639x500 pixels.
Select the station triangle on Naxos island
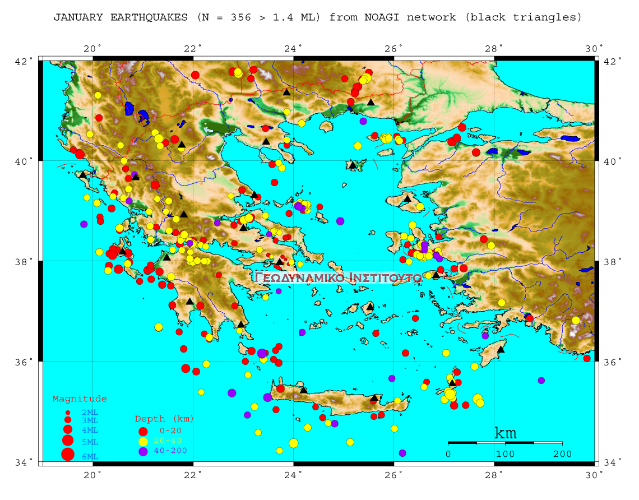(x=369, y=307)
